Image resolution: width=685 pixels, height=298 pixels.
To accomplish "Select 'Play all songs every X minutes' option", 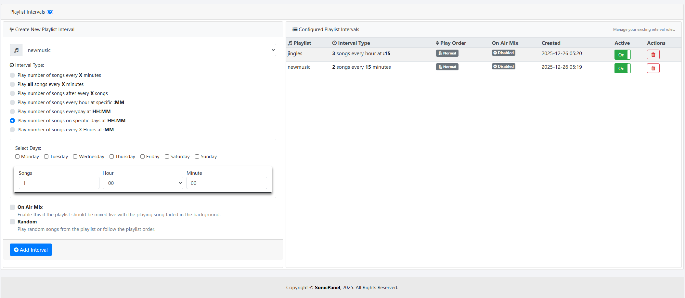I will [12, 84].
